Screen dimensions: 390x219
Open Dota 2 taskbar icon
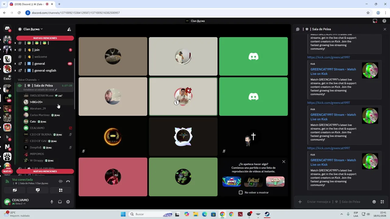(x=240, y=214)
